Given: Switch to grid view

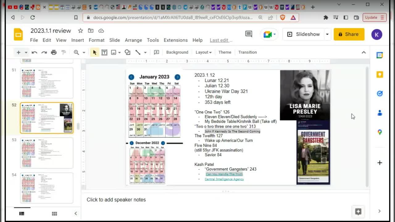Looking at the screenshot, I should (x=54, y=213).
